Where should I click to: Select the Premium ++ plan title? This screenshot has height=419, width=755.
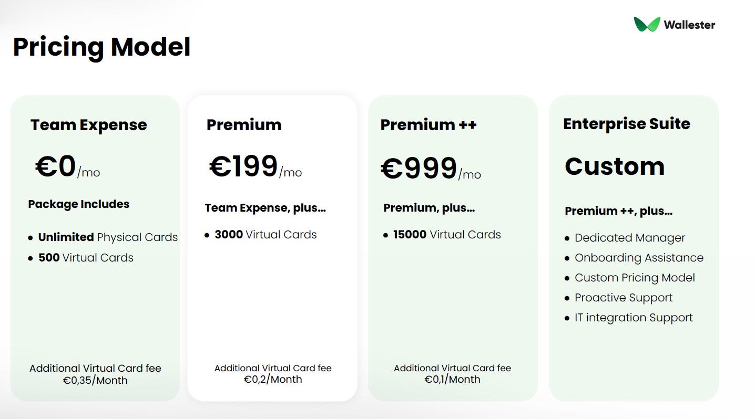(428, 124)
